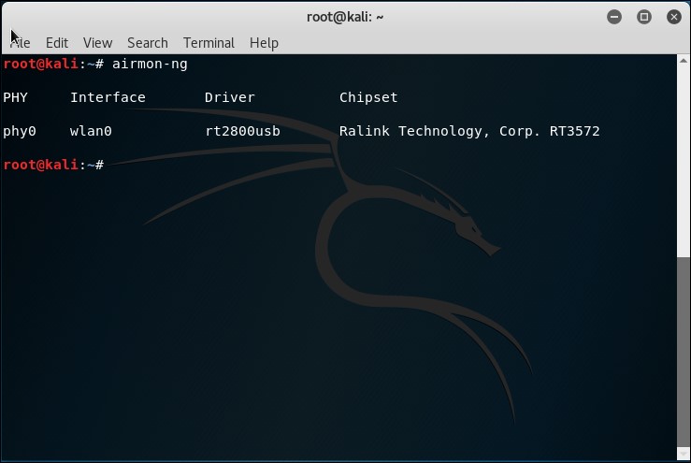Viewport: 691px width, 463px height.
Task: Open the Edit menu
Action: click(57, 43)
